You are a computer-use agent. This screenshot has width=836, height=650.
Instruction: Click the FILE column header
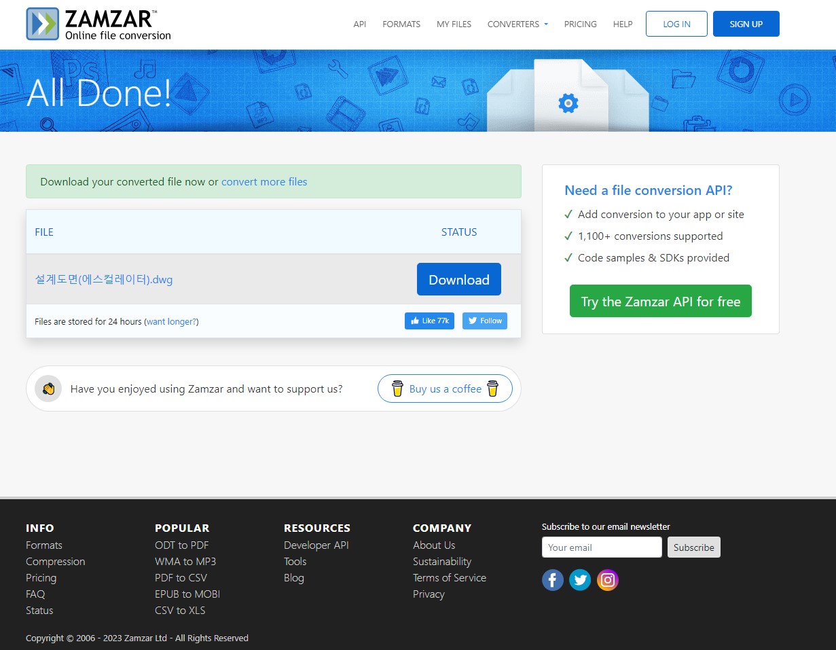click(x=44, y=232)
